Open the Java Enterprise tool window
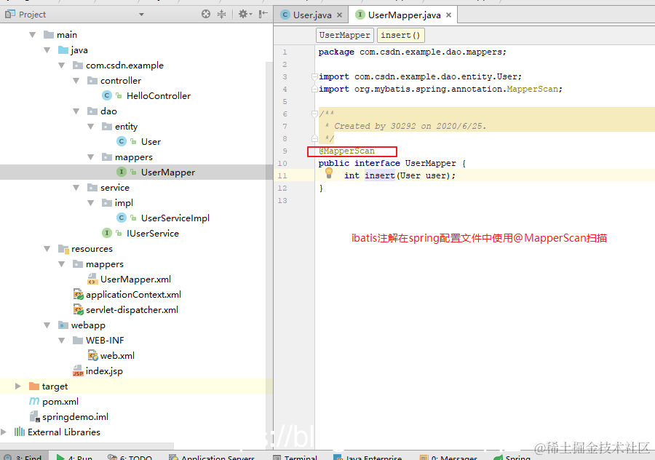This screenshot has width=655, height=460. [368, 457]
